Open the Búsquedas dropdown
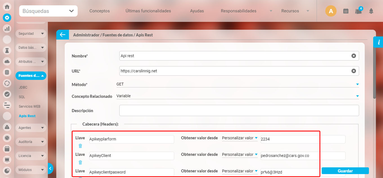The width and height of the screenshot is (383, 178). tap(48, 11)
